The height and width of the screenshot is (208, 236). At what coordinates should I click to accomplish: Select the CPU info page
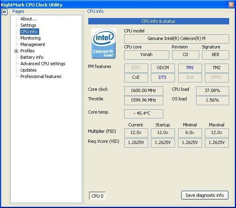(x=29, y=32)
